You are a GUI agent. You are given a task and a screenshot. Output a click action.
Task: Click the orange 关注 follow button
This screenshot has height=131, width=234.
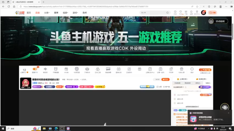click(x=165, y=79)
